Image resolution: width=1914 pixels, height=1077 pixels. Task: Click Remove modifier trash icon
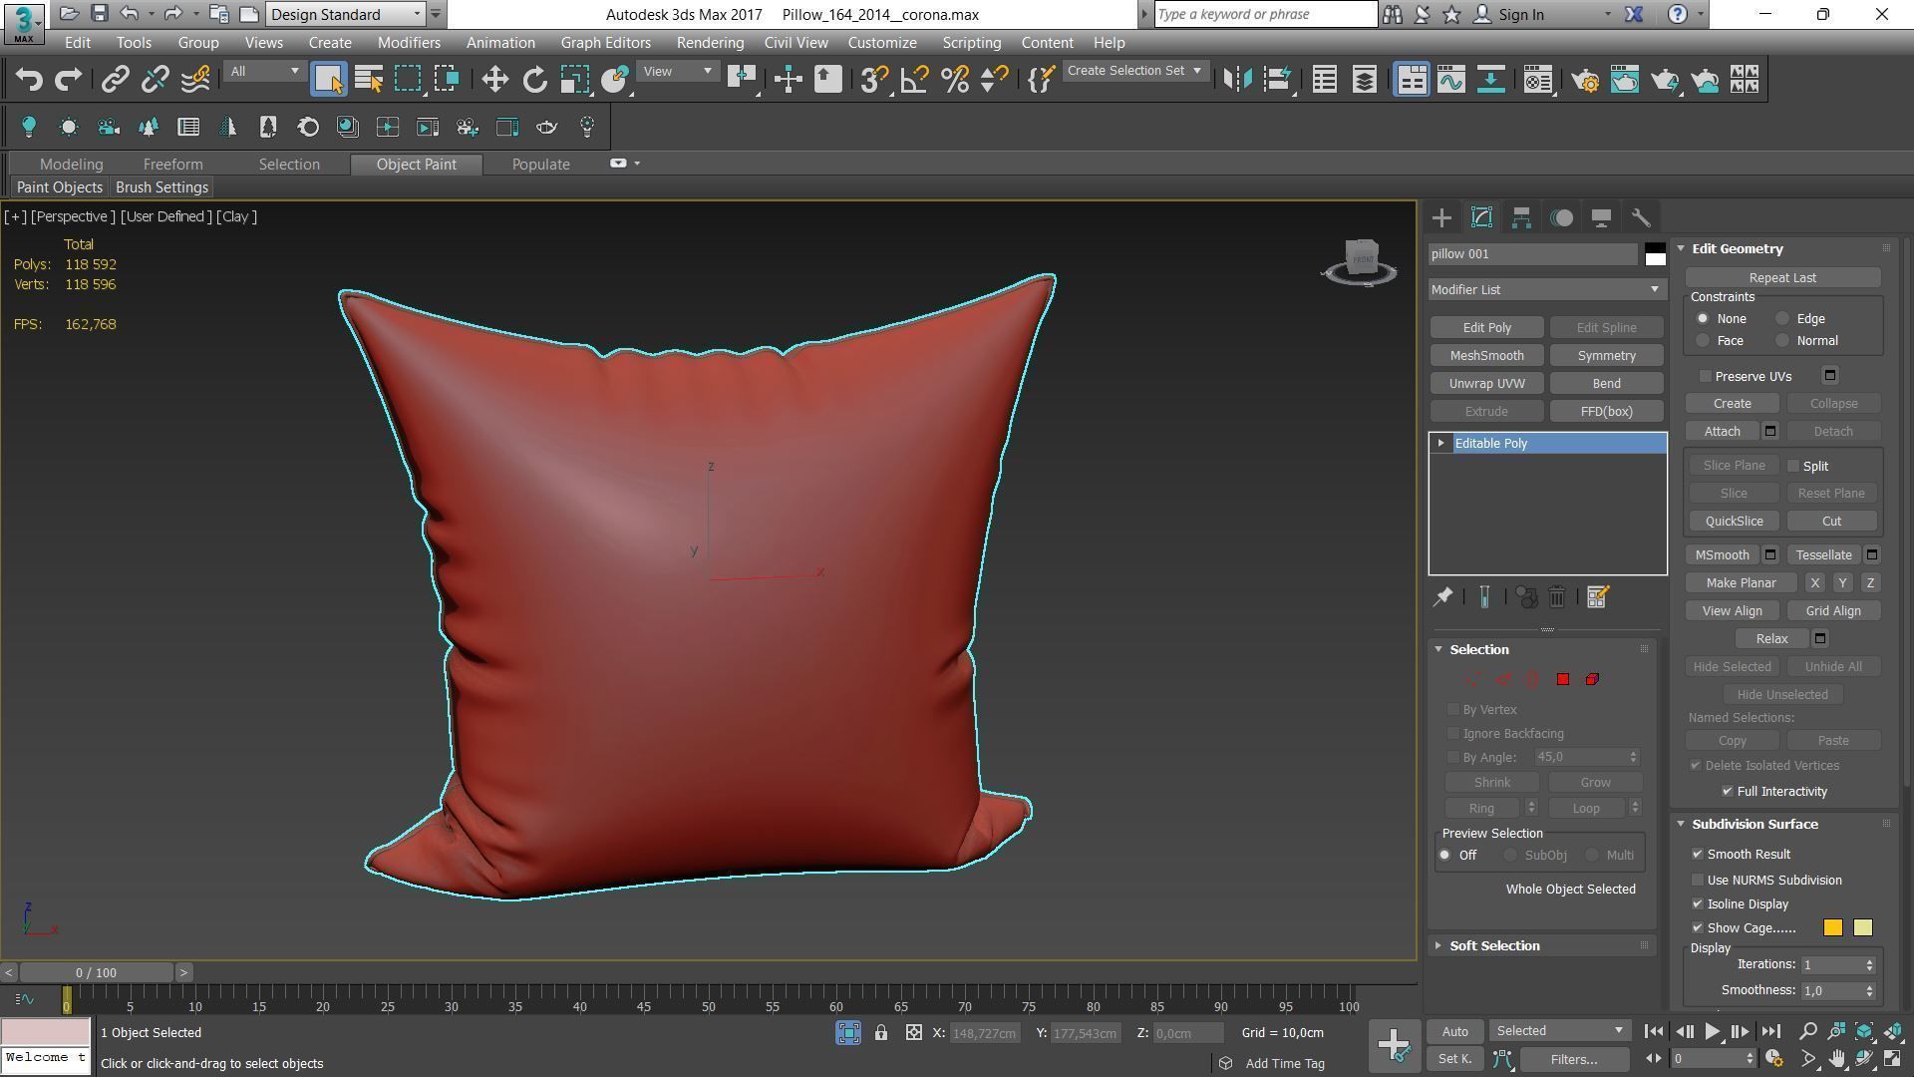(1557, 597)
